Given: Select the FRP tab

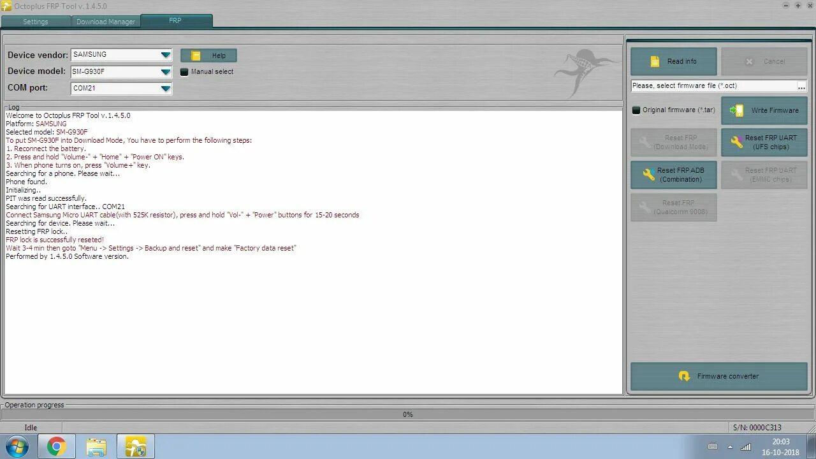Looking at the screenshot, I should pyautogui.click(x=176, y=21).
